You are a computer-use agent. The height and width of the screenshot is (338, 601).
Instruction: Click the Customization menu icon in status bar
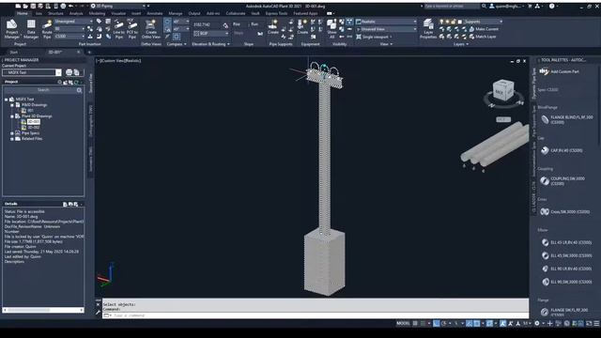click(x=596, y=323)
